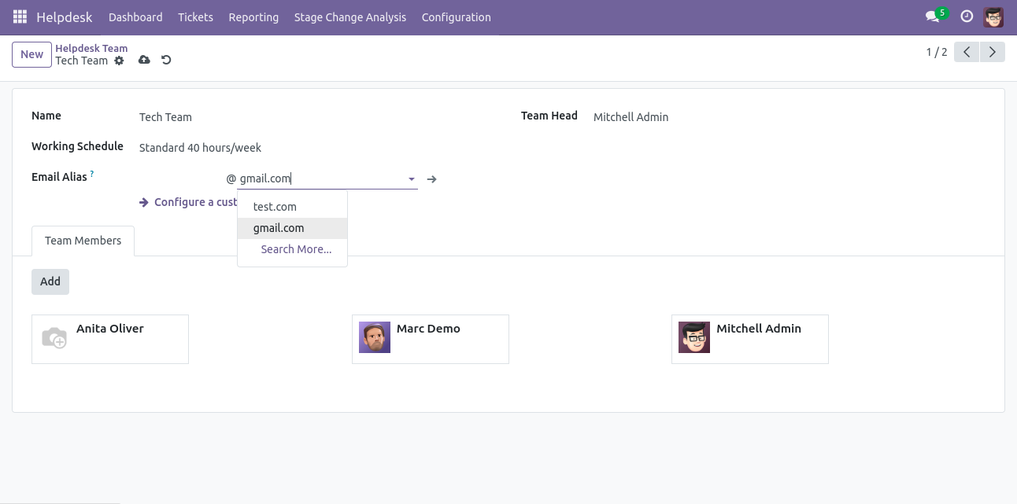Viewport: 1017px width, 504px height.
Task: Open the user avatar menu
Action: (x=993, y=17)
